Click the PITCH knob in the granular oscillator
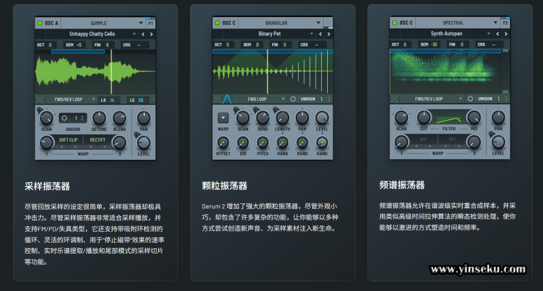This screenshot has width=543, height=291. [x=262, y=142]
